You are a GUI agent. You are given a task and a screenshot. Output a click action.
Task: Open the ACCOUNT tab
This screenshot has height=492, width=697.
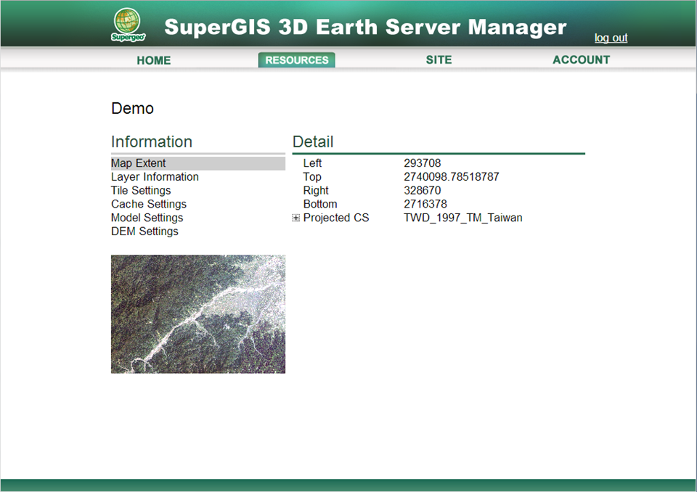click(x=581, y=60)
